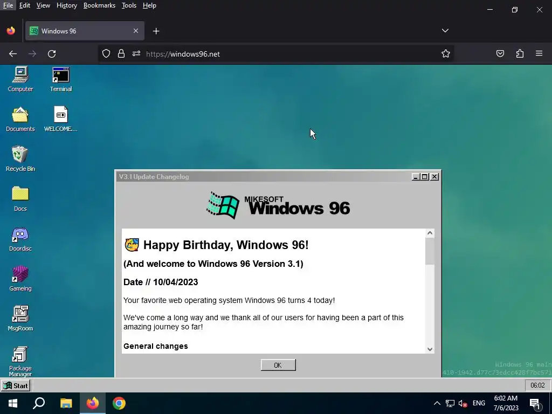Select the WELCOME markdown file icon
The image size is (552, 414).
(60, 119)
